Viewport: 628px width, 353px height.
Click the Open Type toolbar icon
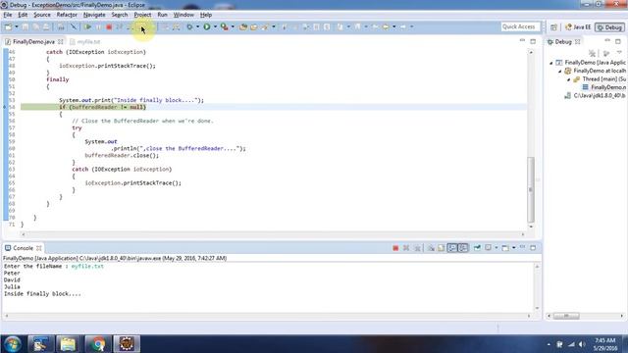click(243, 26)
